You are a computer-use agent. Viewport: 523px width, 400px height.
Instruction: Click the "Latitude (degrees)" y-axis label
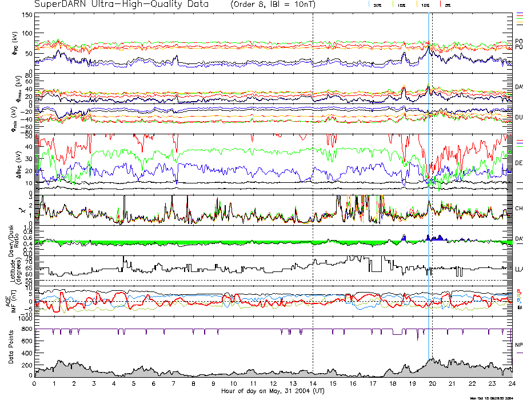point(15,270)
